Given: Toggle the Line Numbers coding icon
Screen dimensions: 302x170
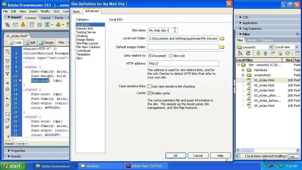Looking at the screenshot, I should tap(7, 99).
